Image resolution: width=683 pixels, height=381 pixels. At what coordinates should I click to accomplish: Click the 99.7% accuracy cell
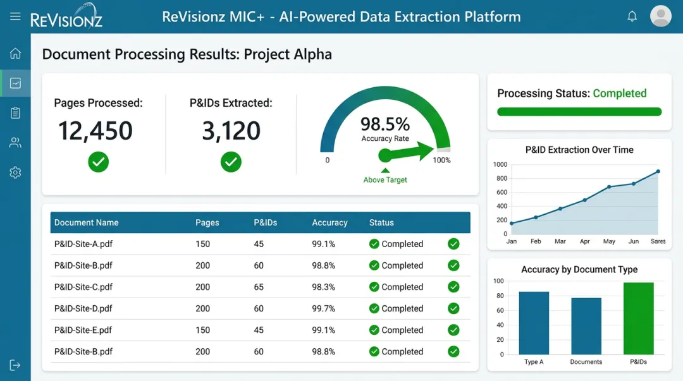pyautogui.click(x=324, y=308)
